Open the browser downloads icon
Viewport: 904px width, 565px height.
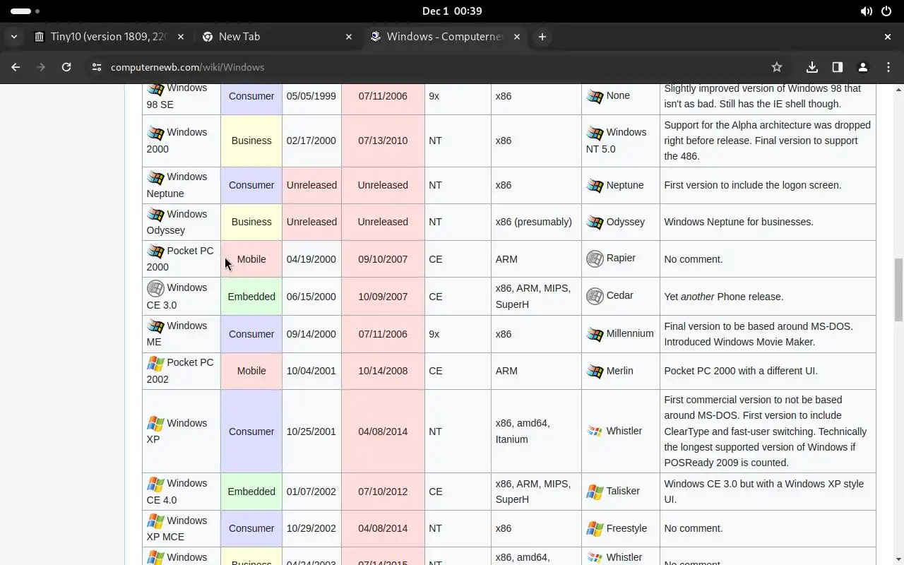click(x=812, y=67)
